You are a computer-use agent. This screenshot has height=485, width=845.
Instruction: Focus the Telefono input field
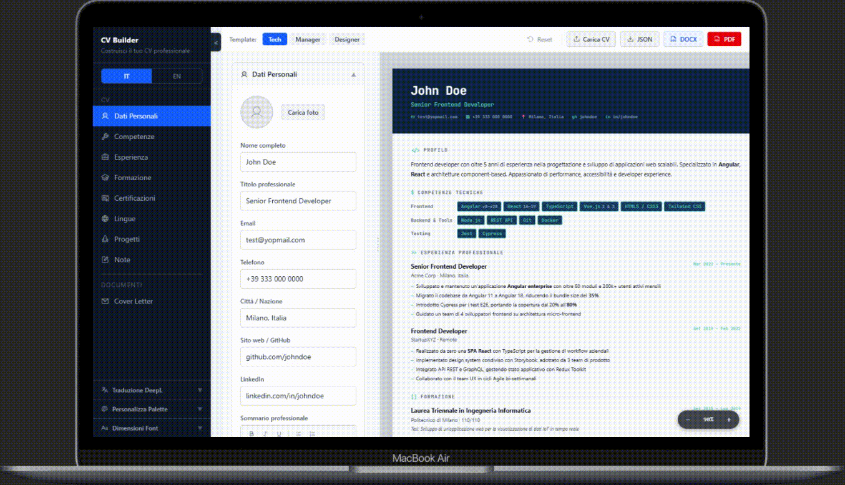point(298,279)
